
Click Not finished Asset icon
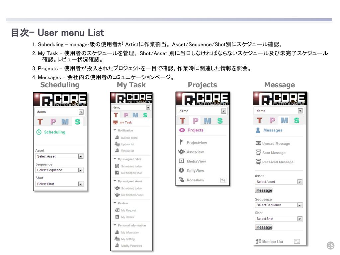point(117,195)
